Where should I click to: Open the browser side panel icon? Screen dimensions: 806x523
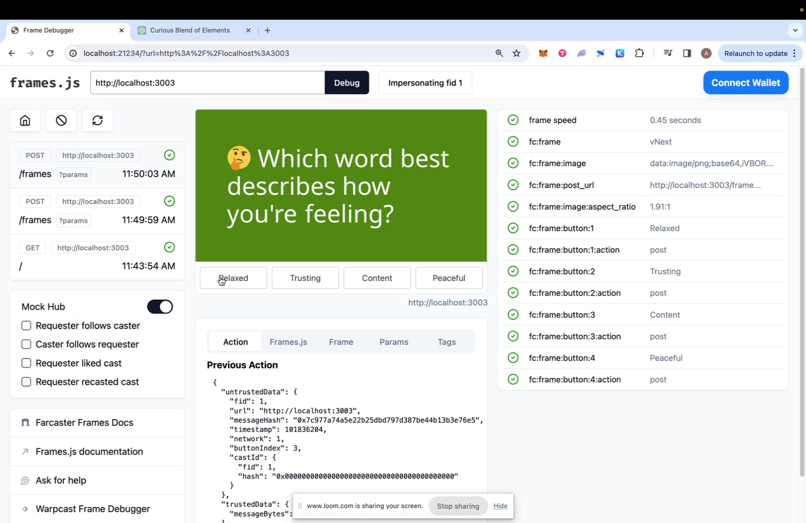687,53
